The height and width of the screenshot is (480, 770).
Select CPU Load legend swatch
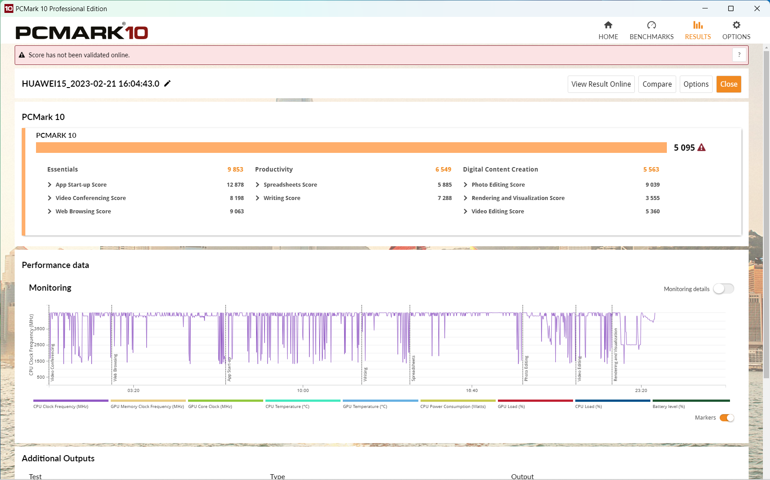pyautogui.click(x=613, y=400)
